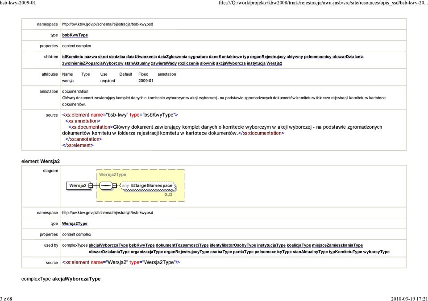Follow the dokumentTozsamosciType link

[x=182, y=245]
